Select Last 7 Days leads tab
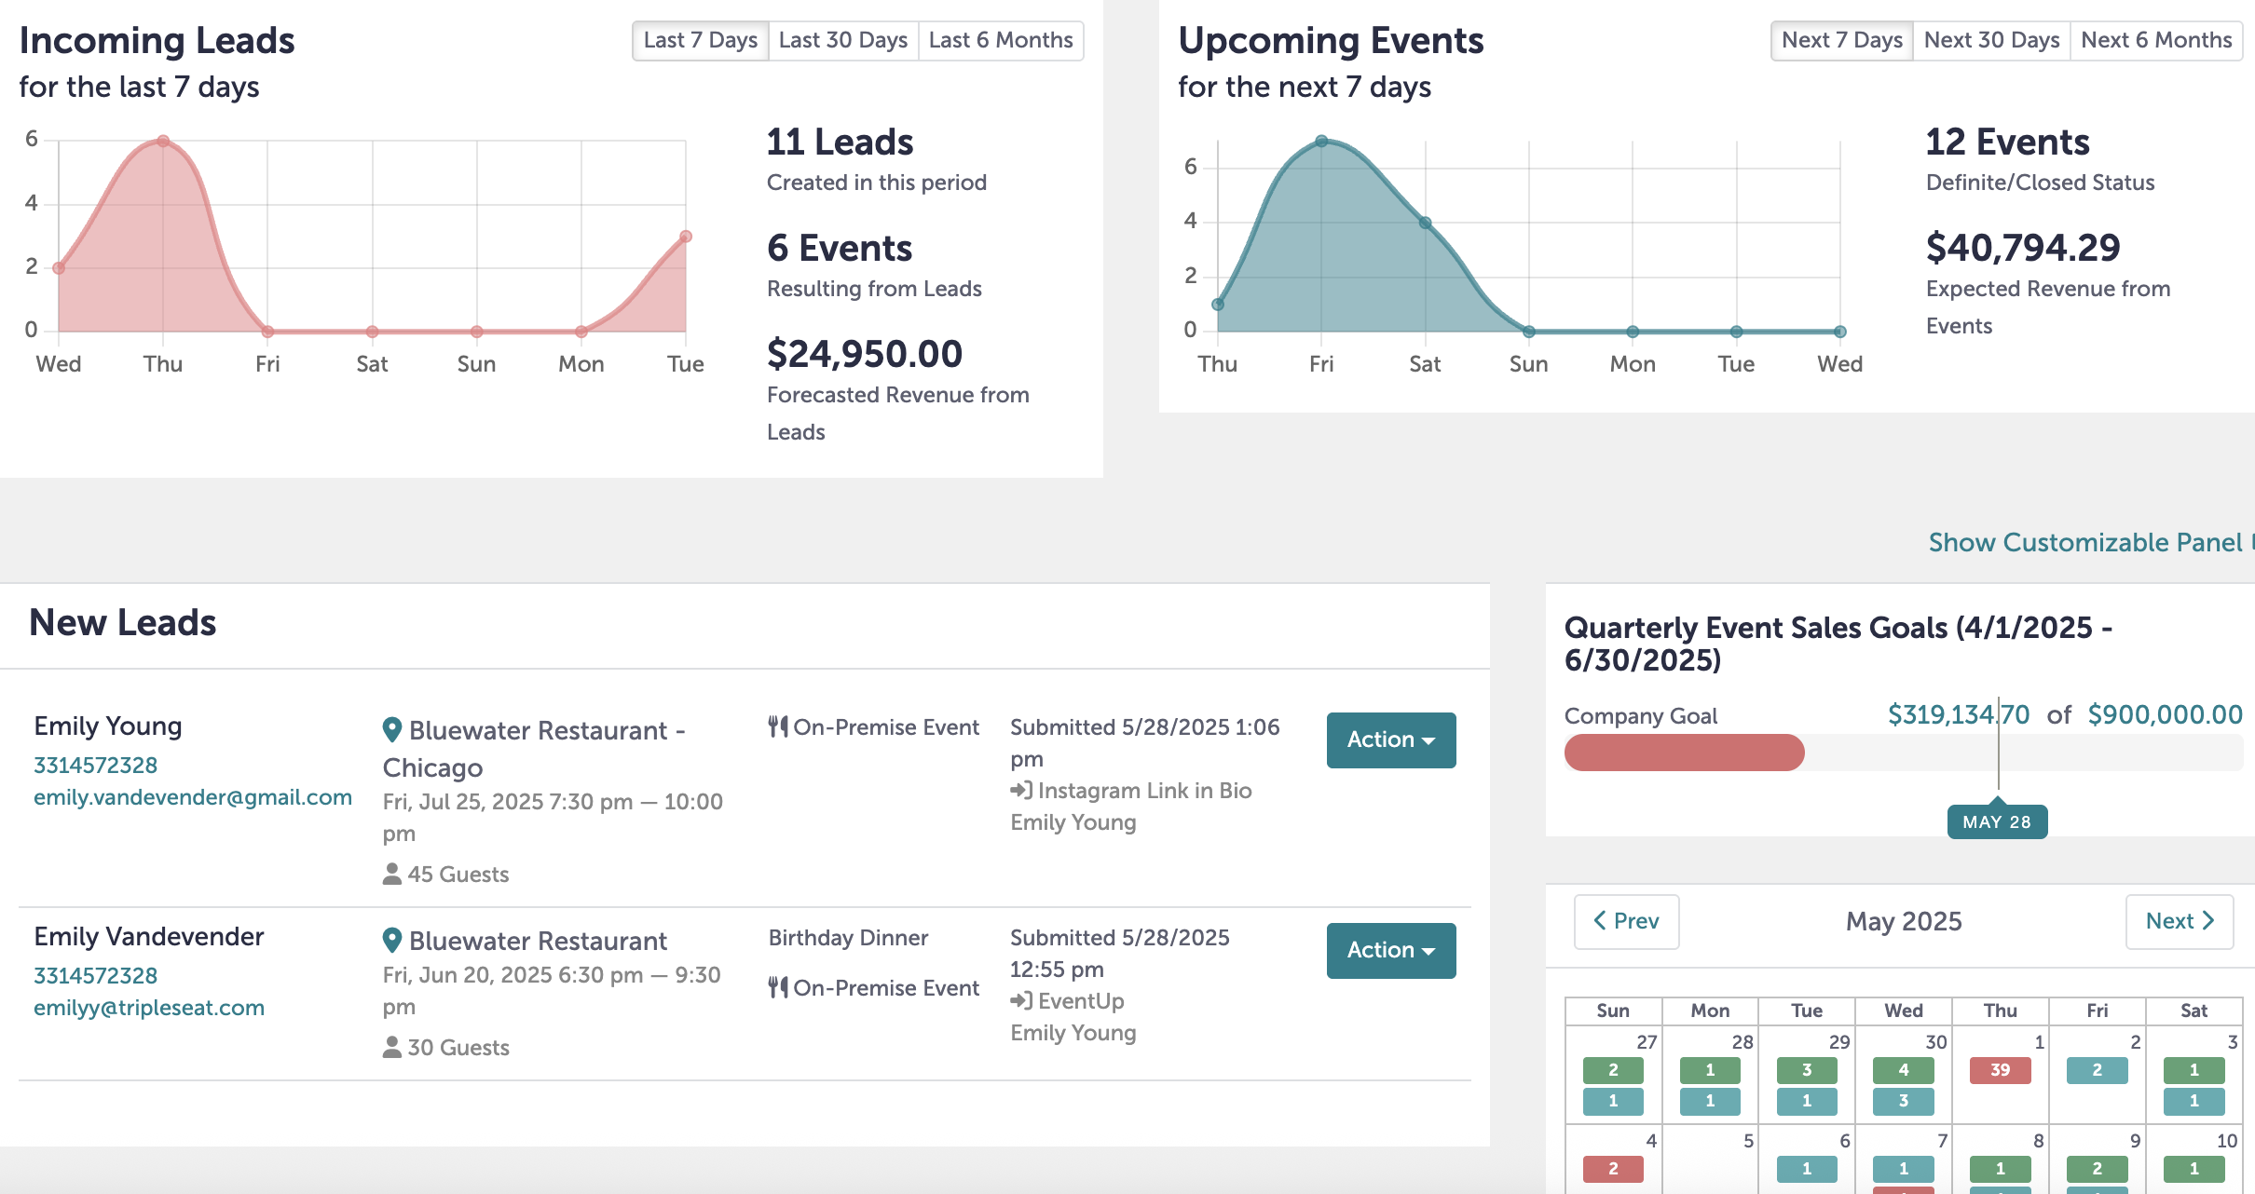 point(700,40)
